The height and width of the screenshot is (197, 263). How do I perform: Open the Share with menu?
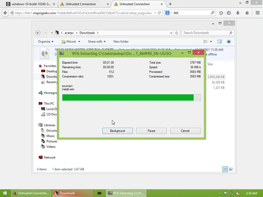coord(97,42)
